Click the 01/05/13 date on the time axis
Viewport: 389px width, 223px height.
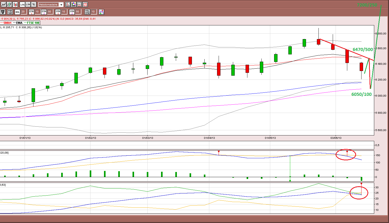pos(270,138)
